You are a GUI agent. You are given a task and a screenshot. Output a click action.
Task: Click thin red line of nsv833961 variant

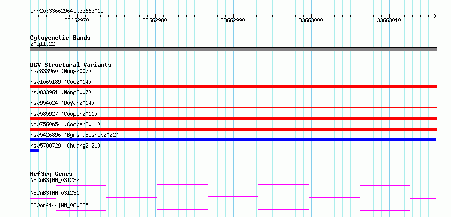(233, 97)
